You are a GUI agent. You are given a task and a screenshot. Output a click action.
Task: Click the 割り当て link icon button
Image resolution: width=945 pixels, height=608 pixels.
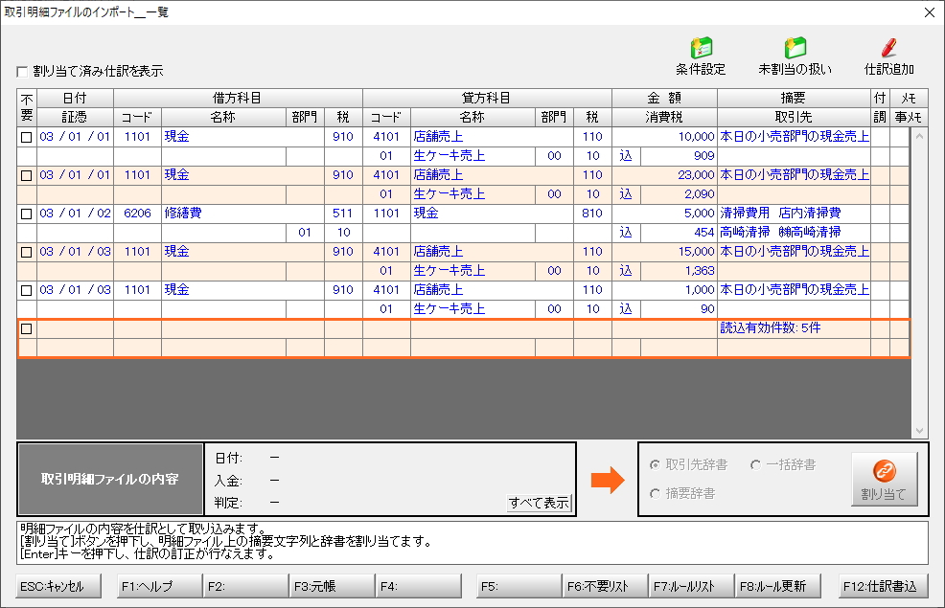pos(884,479)
